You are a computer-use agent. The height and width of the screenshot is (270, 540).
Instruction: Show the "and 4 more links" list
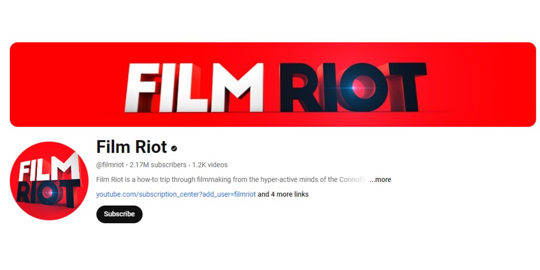tap(283, 194)
